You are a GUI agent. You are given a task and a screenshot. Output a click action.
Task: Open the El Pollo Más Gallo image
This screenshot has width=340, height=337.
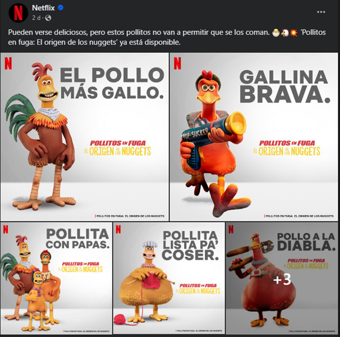click(85, 137)
